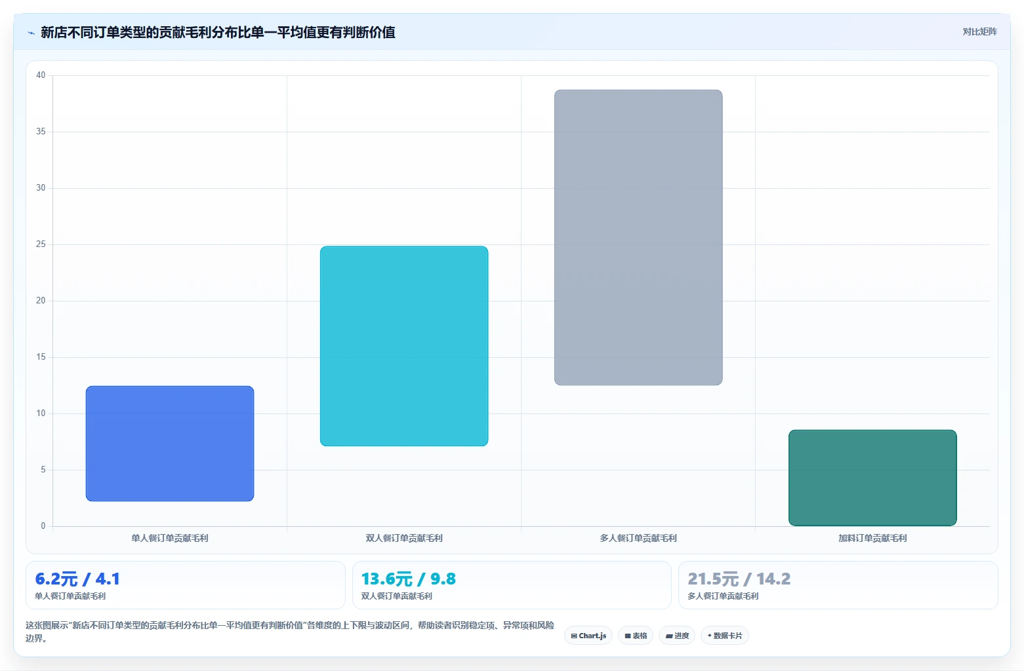Click the 表格 tag

pyautogui.click(x=636, y=636)
